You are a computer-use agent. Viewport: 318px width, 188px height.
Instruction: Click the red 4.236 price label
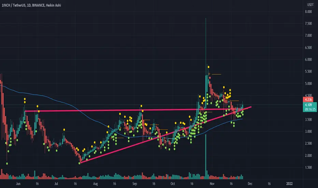pos(308,99)
